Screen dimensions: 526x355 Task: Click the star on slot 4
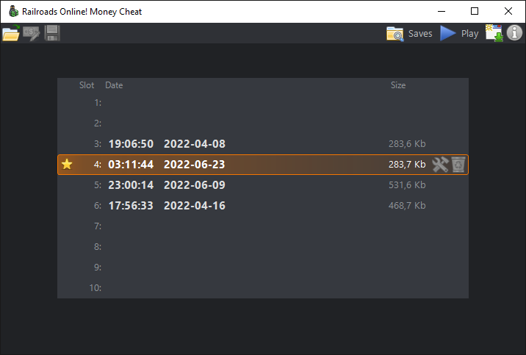click(x=67, y=165)
